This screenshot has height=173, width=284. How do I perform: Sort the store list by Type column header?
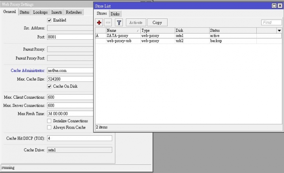[x=157, y=31]
